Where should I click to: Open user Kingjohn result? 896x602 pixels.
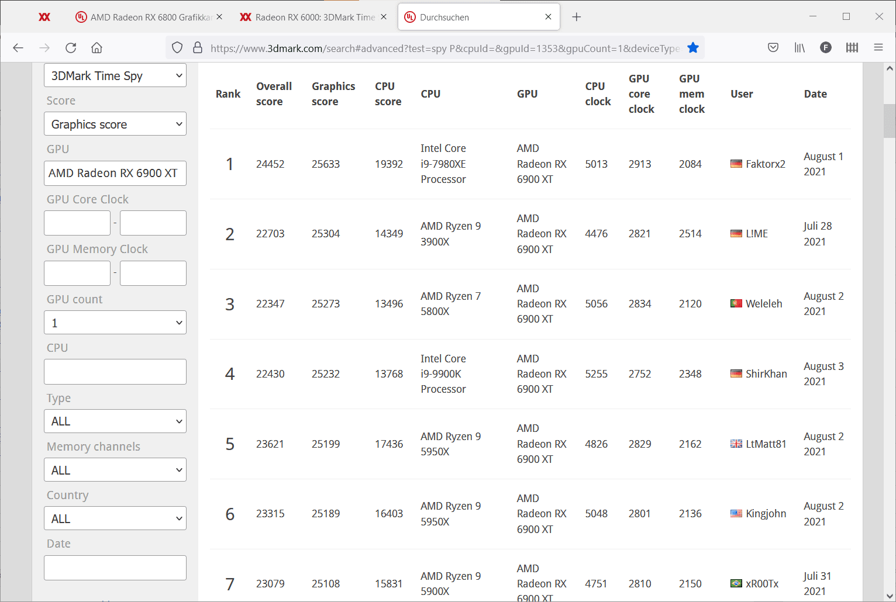tap(766, 514)
